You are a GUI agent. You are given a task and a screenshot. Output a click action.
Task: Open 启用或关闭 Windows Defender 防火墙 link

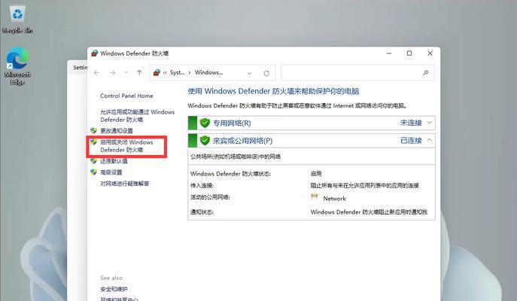tap(126, 146)
